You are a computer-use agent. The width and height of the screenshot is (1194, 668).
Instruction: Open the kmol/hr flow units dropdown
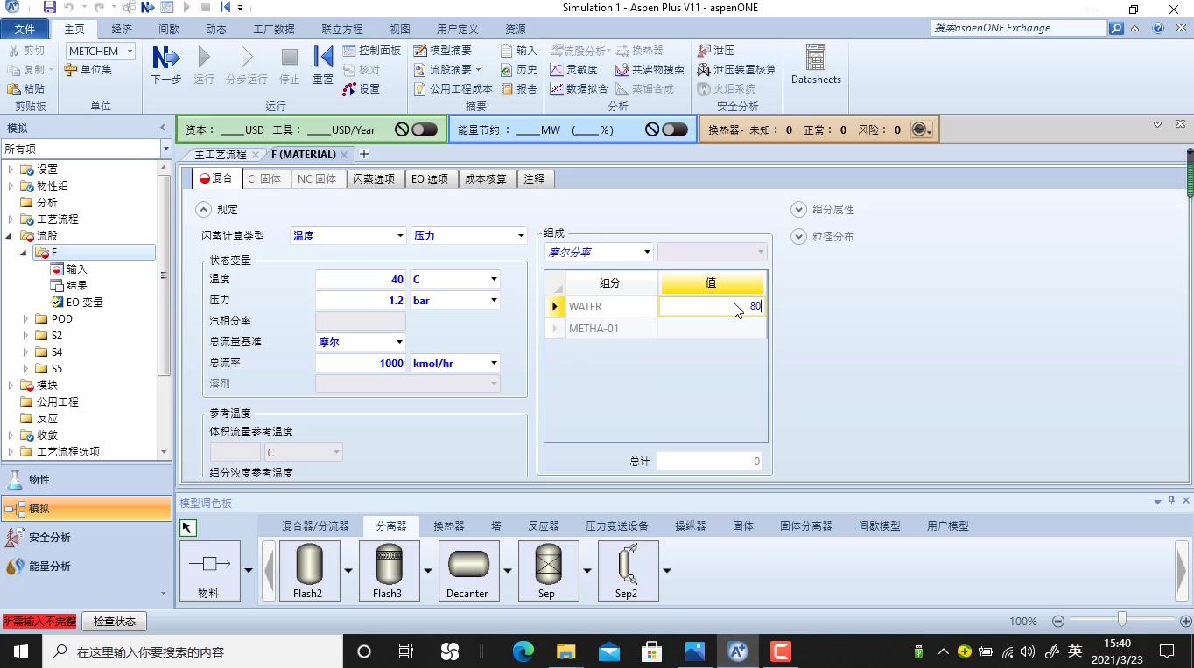click(493, 363)
